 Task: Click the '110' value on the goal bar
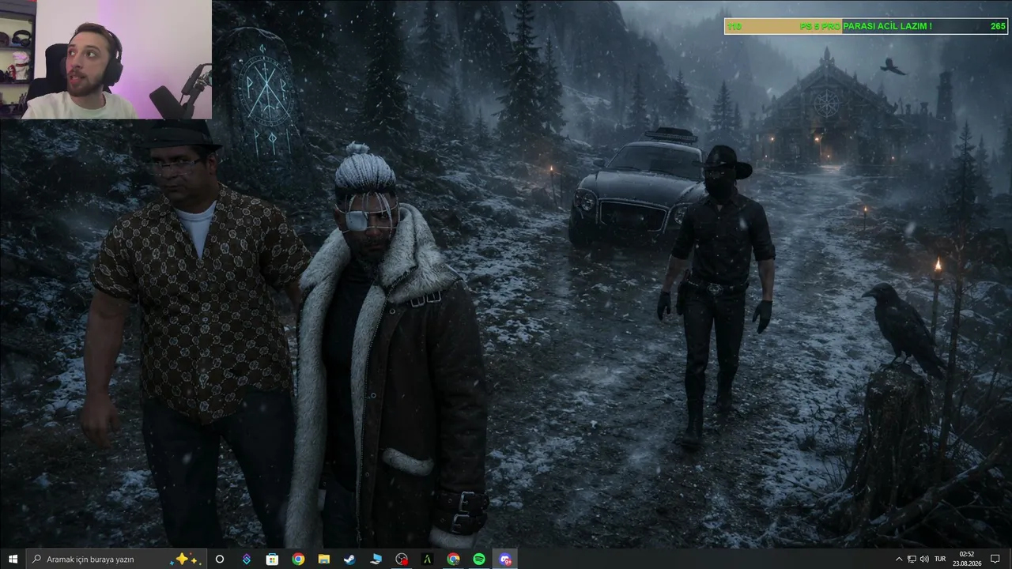click(x=734, y=26)
